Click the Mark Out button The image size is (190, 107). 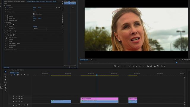click(x=125, y=66)
